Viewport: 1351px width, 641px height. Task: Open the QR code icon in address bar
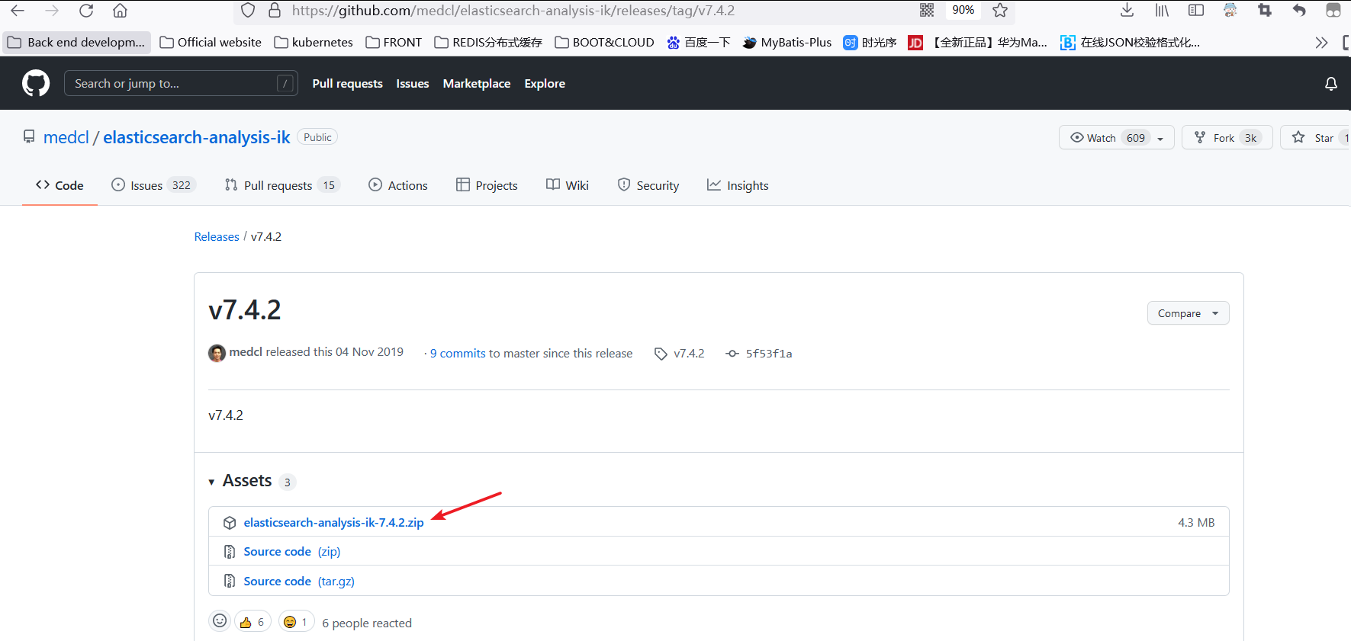coord(927,10)
